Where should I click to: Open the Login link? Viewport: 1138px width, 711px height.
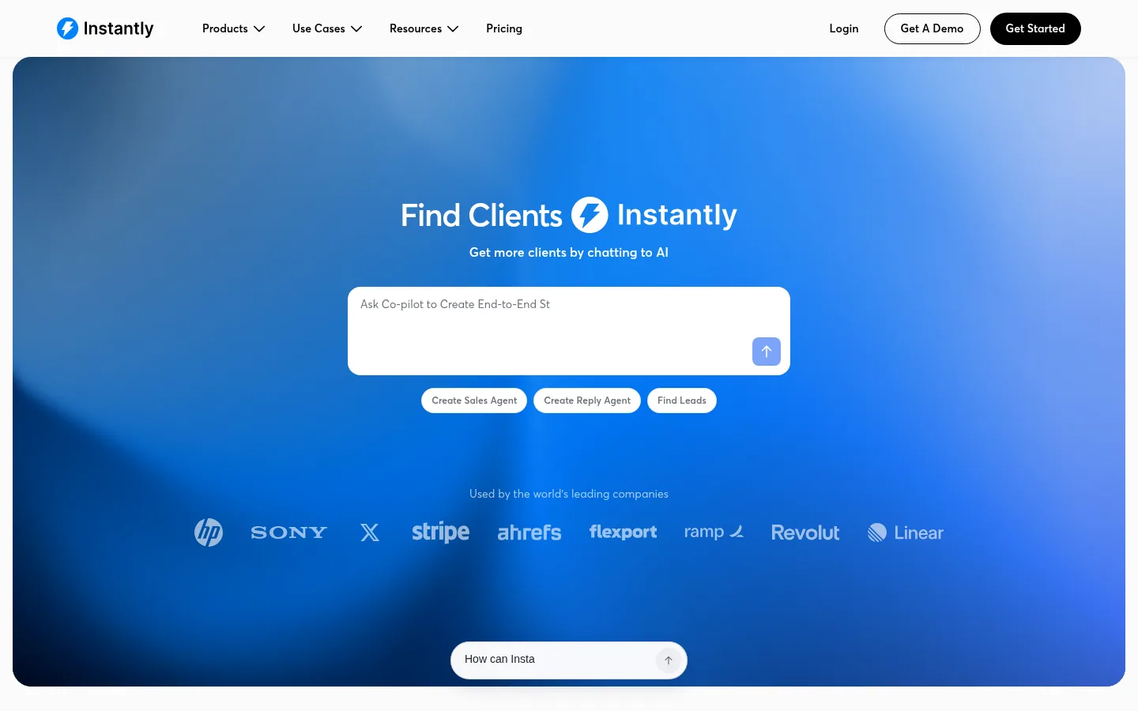click(x=844, y=28)
